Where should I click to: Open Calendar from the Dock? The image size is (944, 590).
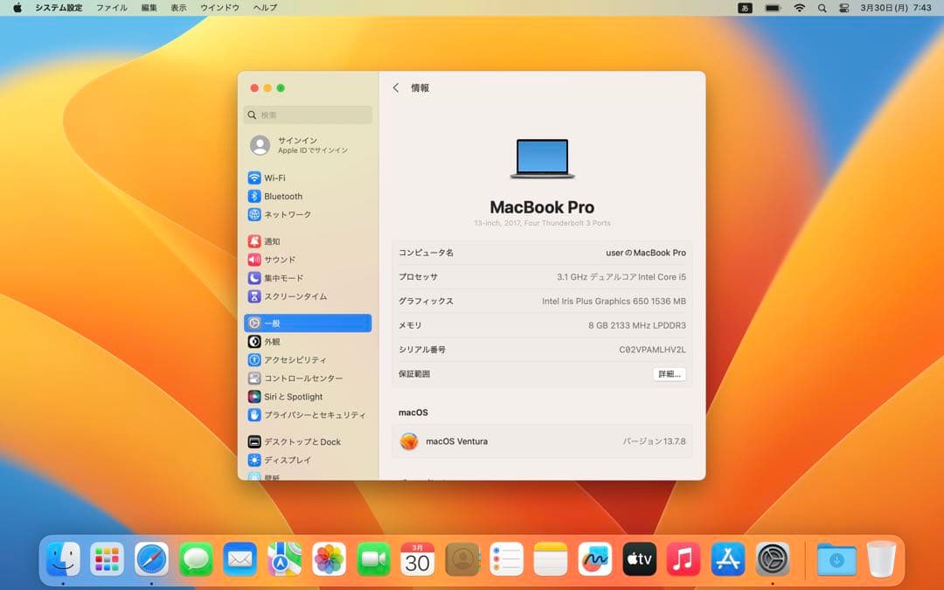pyautogui.click(x=417, y=559)
